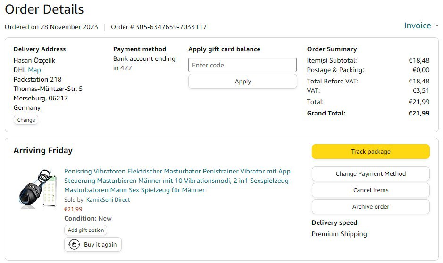Select Change Payment Method
Image resolution: width=443 pixels, height=263 pixels.
(x=370, y=173)
